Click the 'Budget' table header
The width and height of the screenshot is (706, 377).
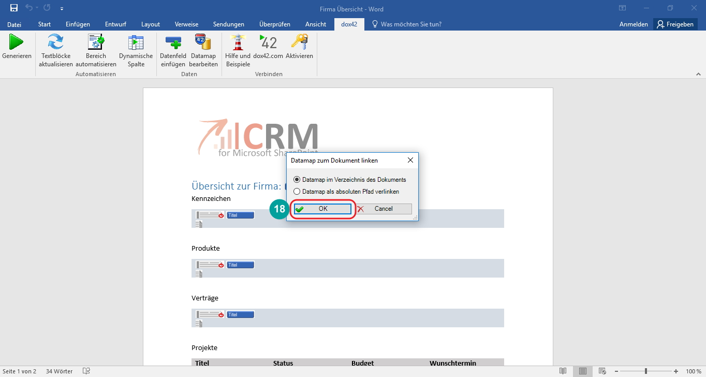click(x=362, y=363)
